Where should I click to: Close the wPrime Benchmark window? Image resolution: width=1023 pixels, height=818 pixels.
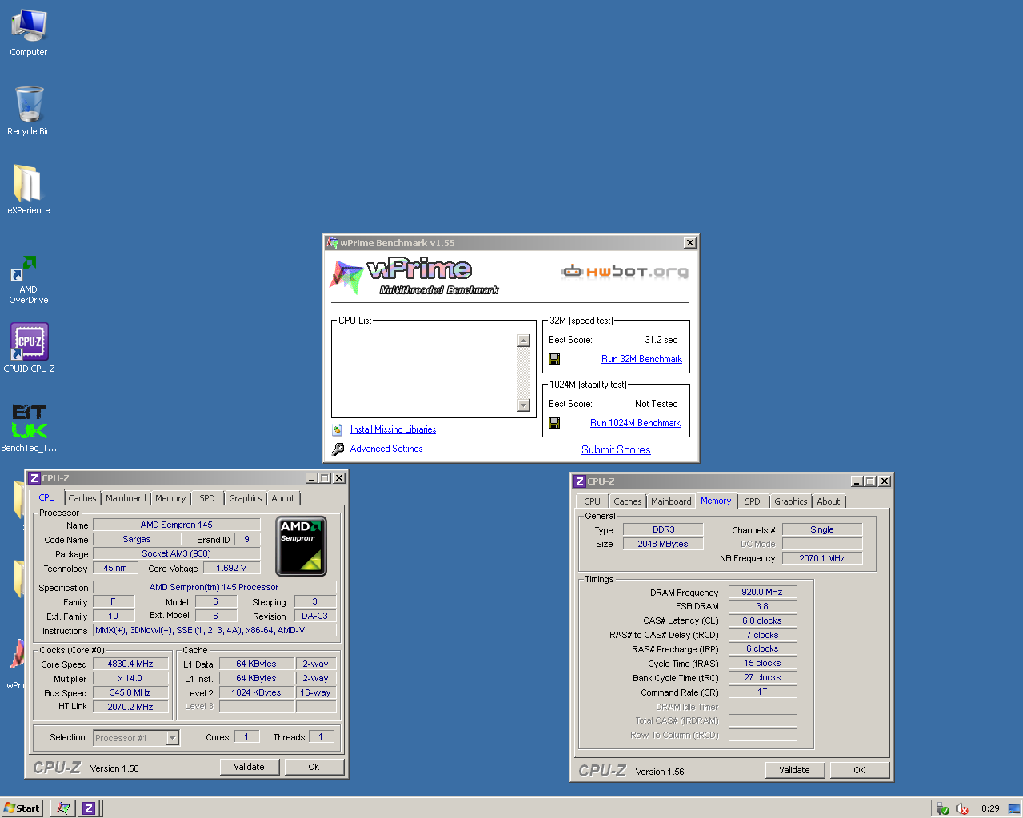click(690, 243)
